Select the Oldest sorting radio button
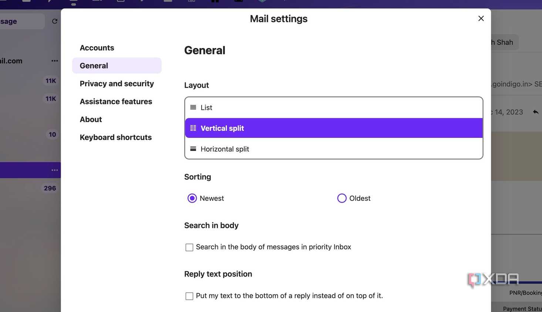Viewport: 542px width, 312px height. coord(342,199)
